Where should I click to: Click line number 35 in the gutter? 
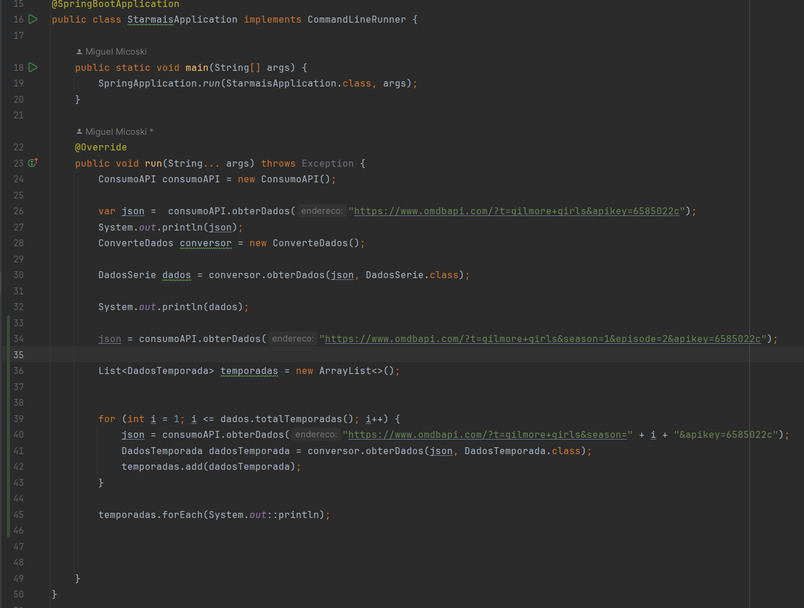19,355
